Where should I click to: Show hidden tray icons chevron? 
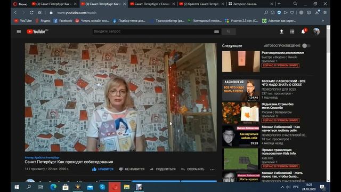282,187
